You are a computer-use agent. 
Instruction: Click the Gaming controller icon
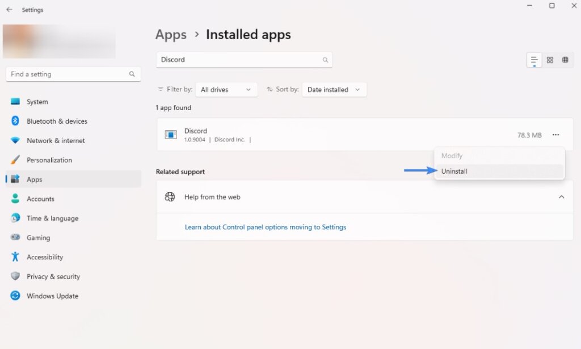coord(15,237)
